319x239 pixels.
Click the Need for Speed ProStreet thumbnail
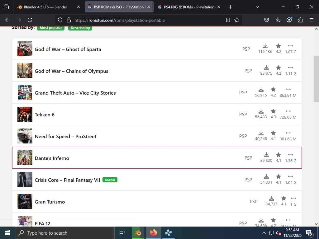(25, 136)
